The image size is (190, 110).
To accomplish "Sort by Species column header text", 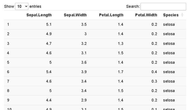I will pyautogui.click(x=171, y=15).
